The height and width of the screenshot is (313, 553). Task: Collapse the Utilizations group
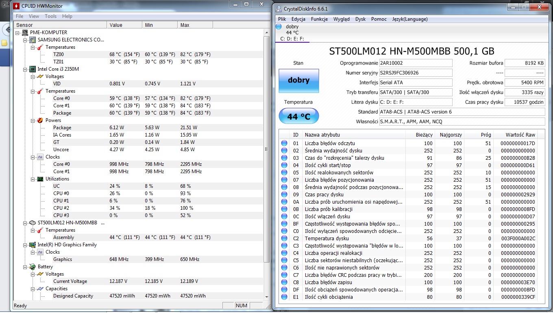33,179
